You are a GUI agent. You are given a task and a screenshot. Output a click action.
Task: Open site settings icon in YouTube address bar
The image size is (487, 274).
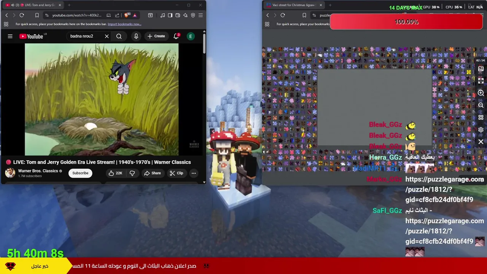[47, 15]
